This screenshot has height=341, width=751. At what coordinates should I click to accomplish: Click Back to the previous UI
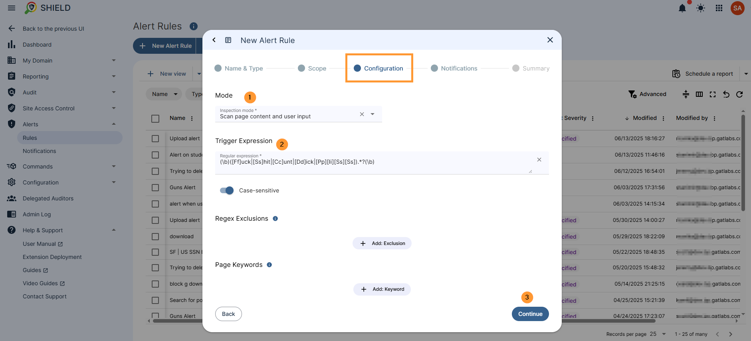(53, 29)
